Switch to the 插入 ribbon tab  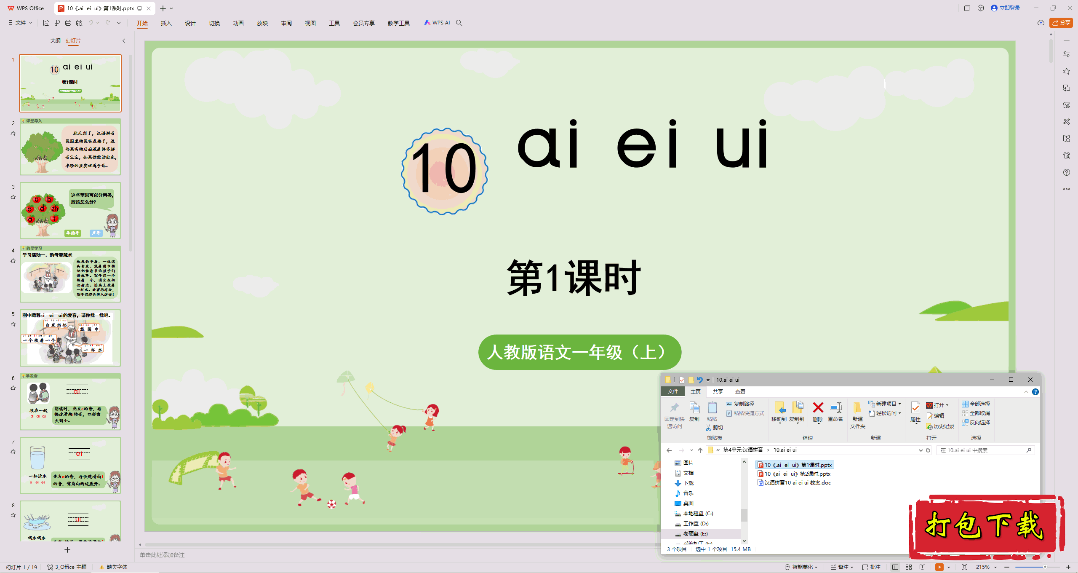[x=166, y=23]
